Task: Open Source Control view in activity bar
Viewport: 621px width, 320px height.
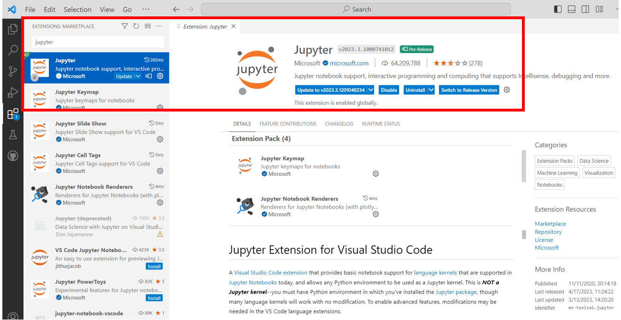Action: (13, 71)
